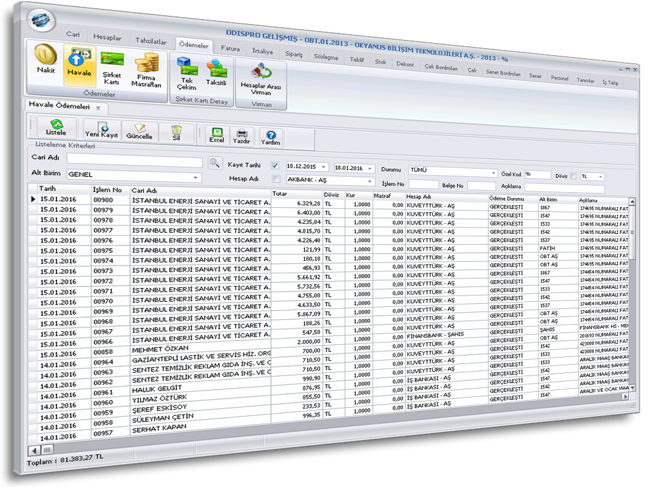Switch to the Fatura ribbon tab

click(230, 48)
